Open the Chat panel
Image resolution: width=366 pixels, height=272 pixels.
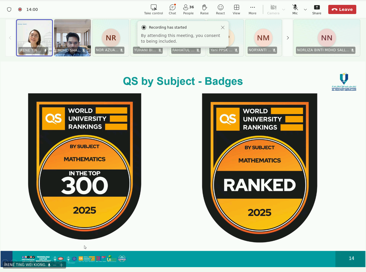pos(172,9)
